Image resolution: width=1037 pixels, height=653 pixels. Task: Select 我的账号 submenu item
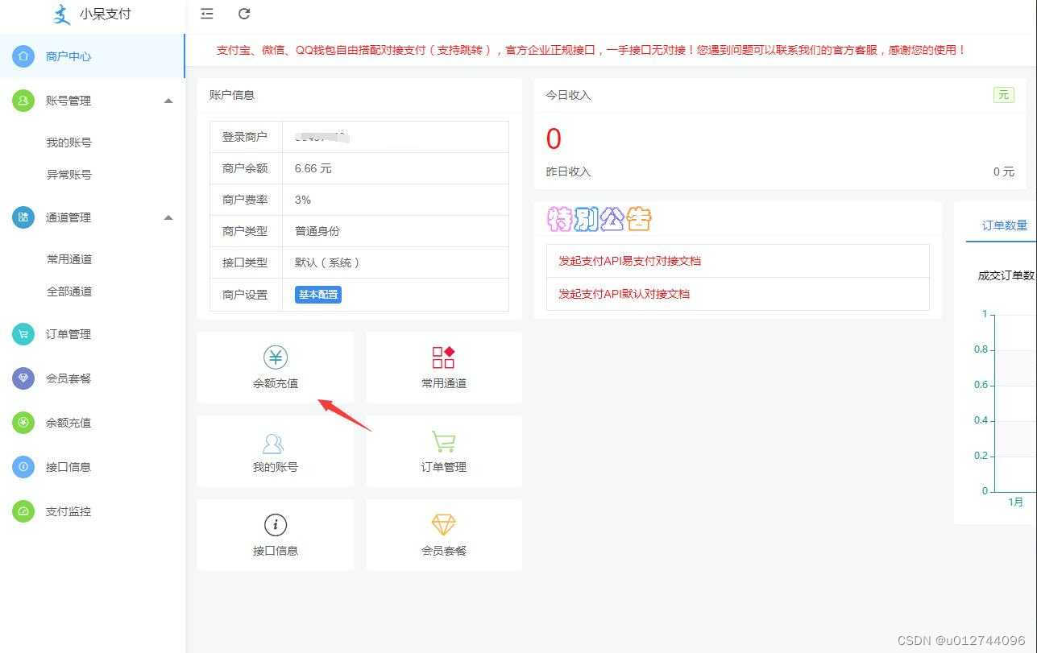(x=68, y=143)
